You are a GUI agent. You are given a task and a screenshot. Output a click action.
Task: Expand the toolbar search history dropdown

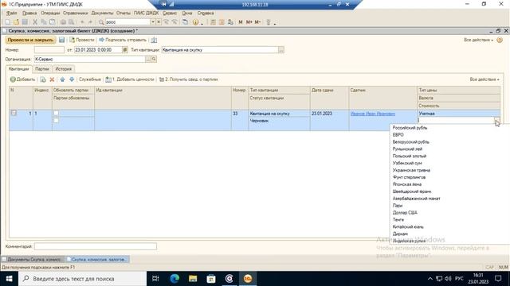(x=152, y=22)
